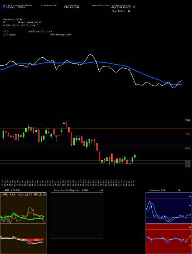Click the blue 12-day SMA legend square
Screen dimensions: 192x254
pos(4,7)
